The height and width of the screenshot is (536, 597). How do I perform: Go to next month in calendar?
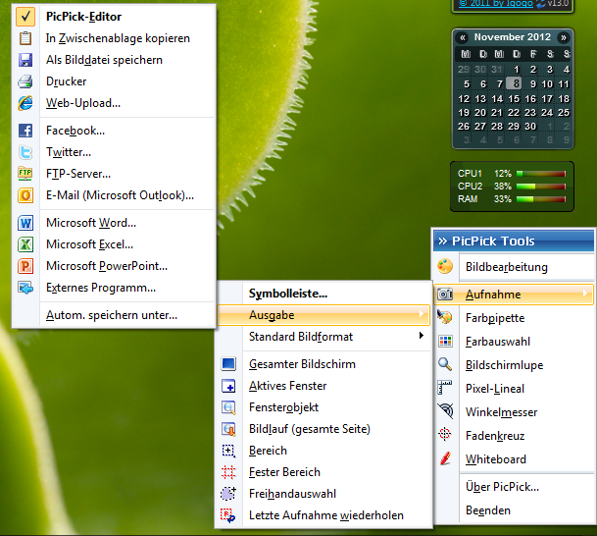click(x=564, y=37)
